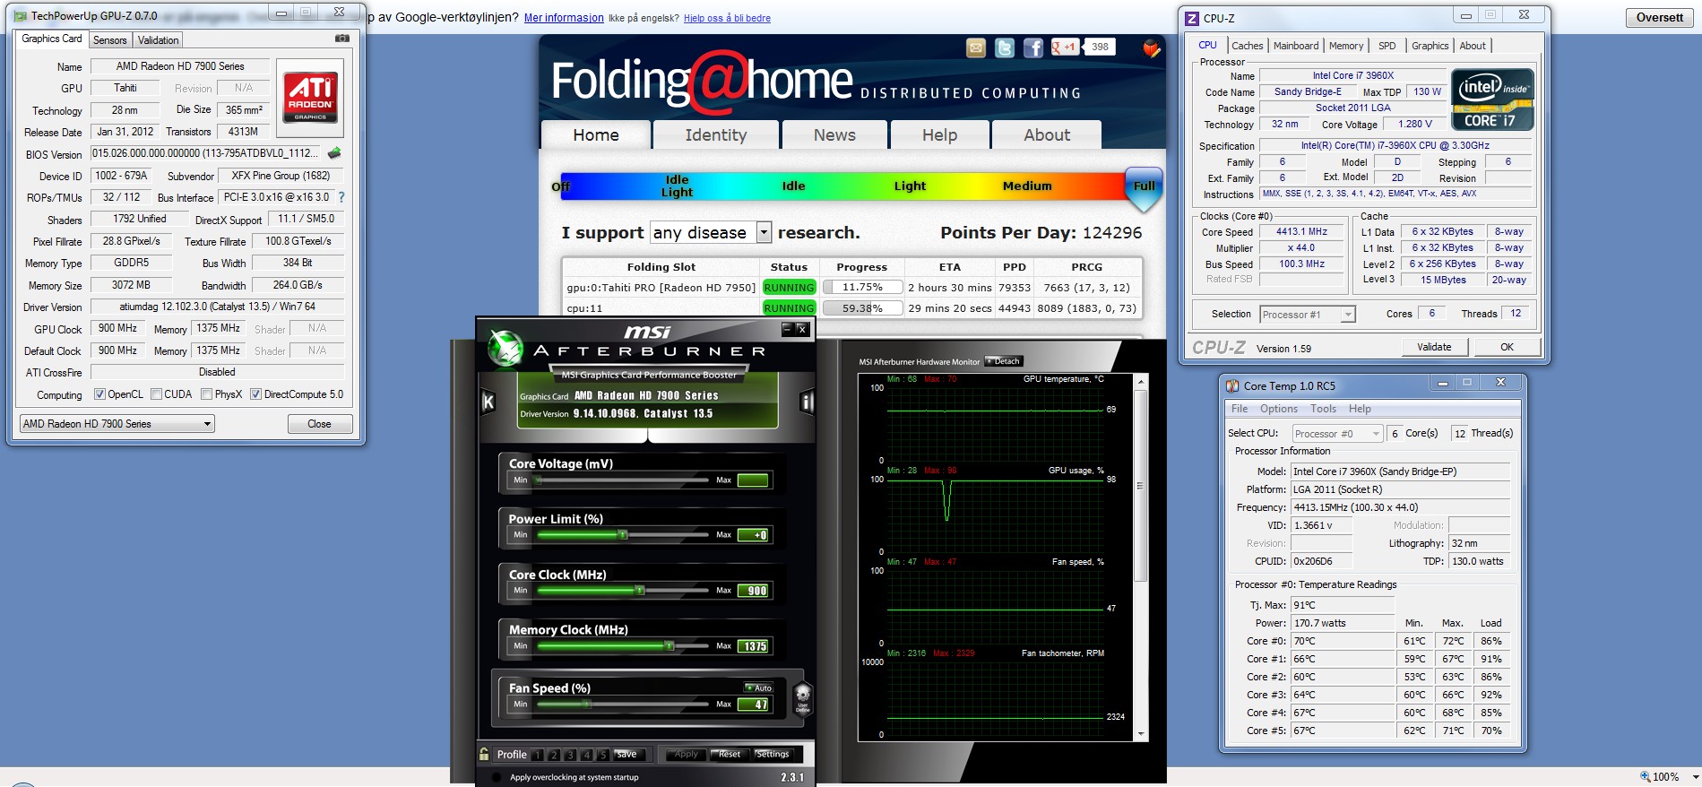The height and width of the screenshot is (787, 1702).
Task: Click the OK button in CPU-Z
Action: (1507, 347)
